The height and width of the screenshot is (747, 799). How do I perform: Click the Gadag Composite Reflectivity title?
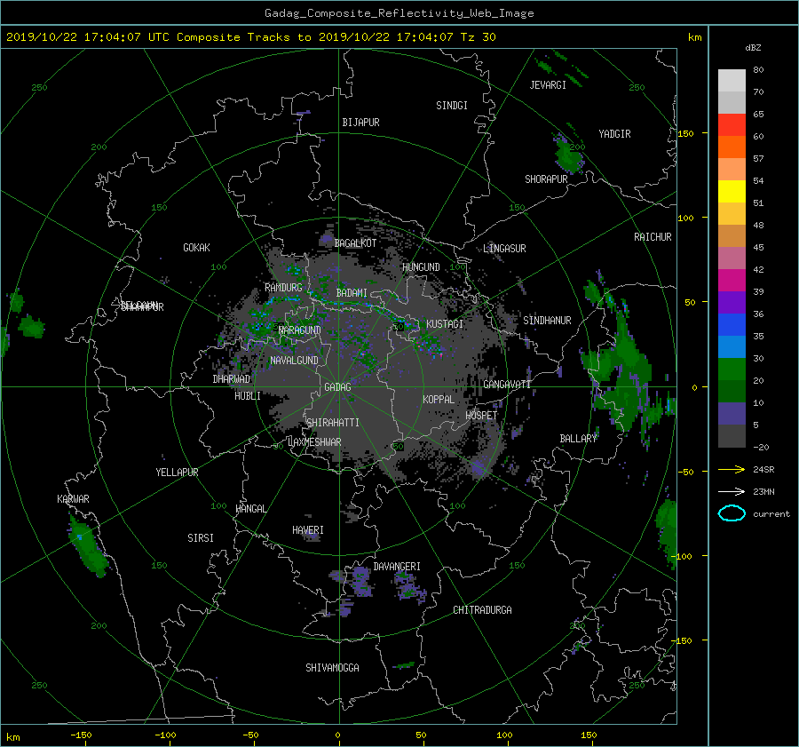pos(399,12)
